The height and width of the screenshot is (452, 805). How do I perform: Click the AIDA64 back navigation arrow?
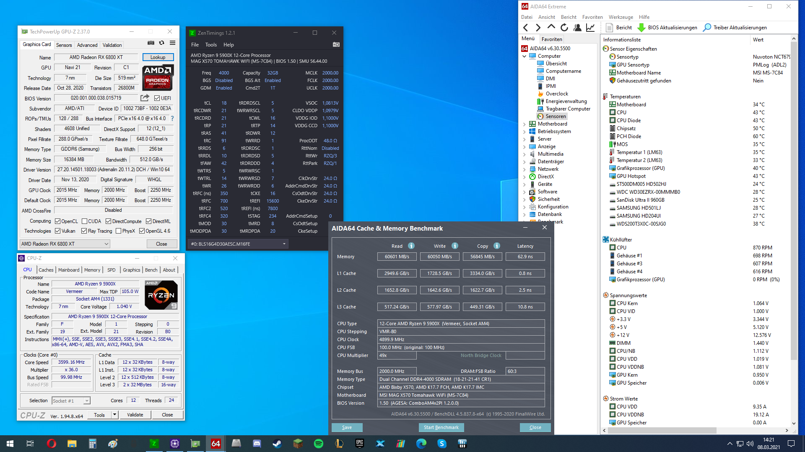pyautogui.click(x=526, y=28)
